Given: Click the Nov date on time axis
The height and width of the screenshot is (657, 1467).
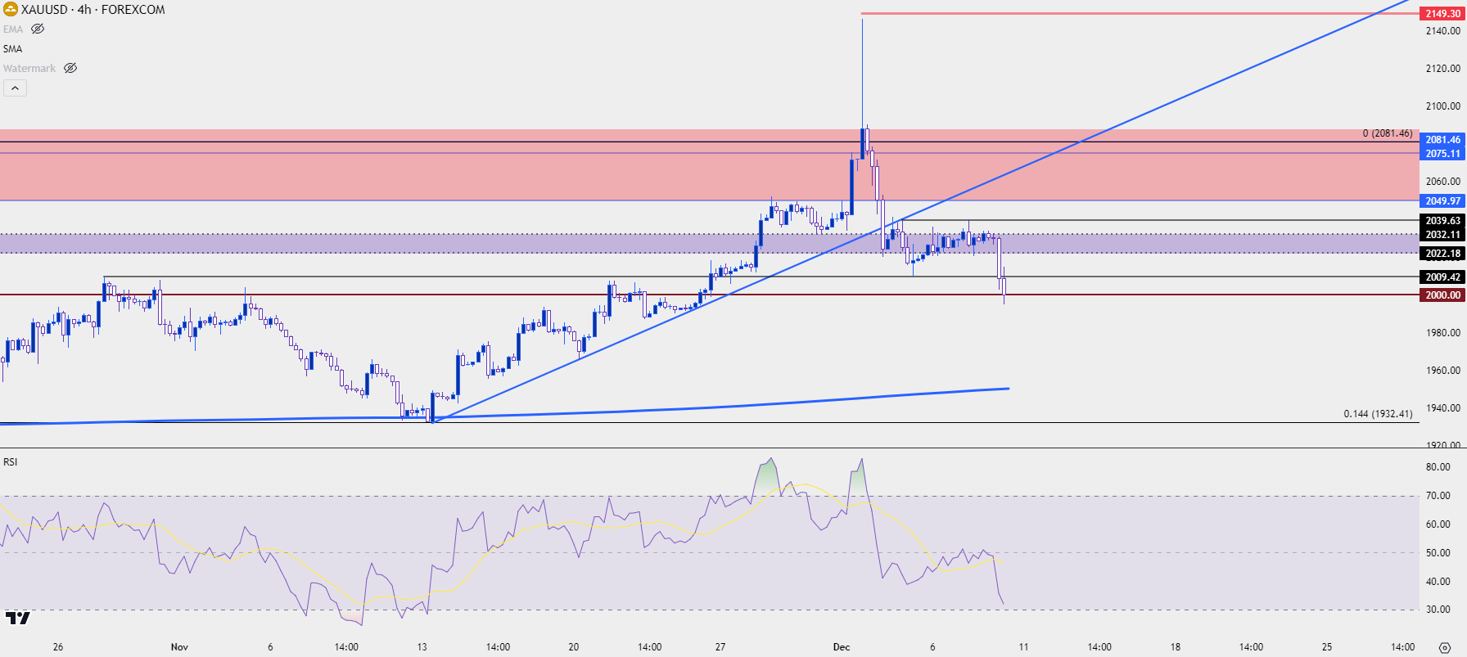Looking at the screenshot, I should click(x=179, y=646).
